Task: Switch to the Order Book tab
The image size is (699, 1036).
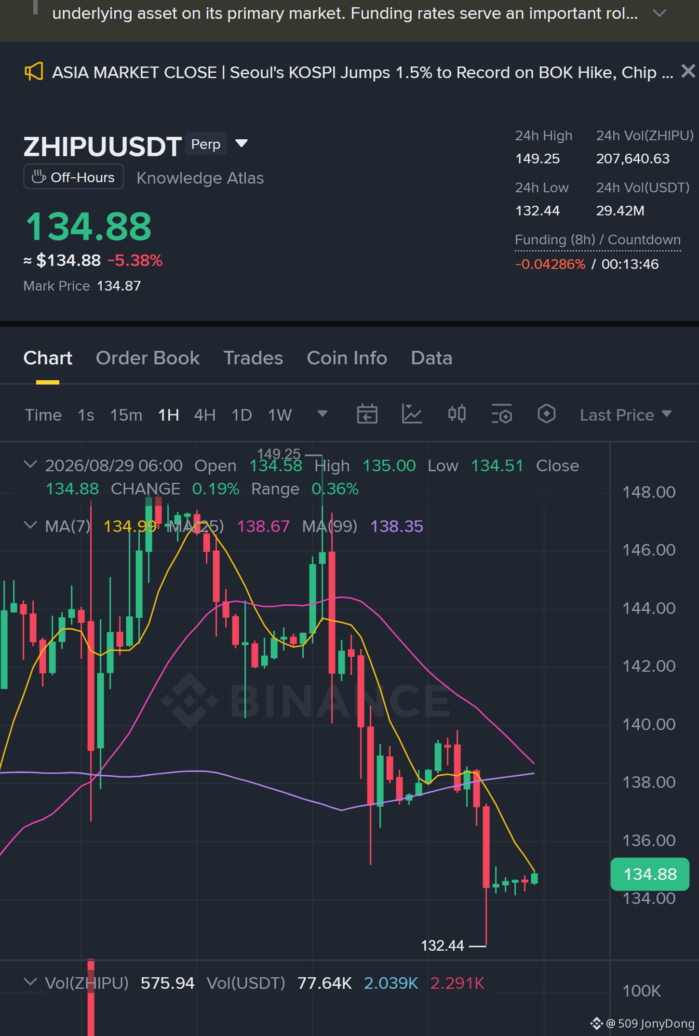Action: tap(148, 358)
